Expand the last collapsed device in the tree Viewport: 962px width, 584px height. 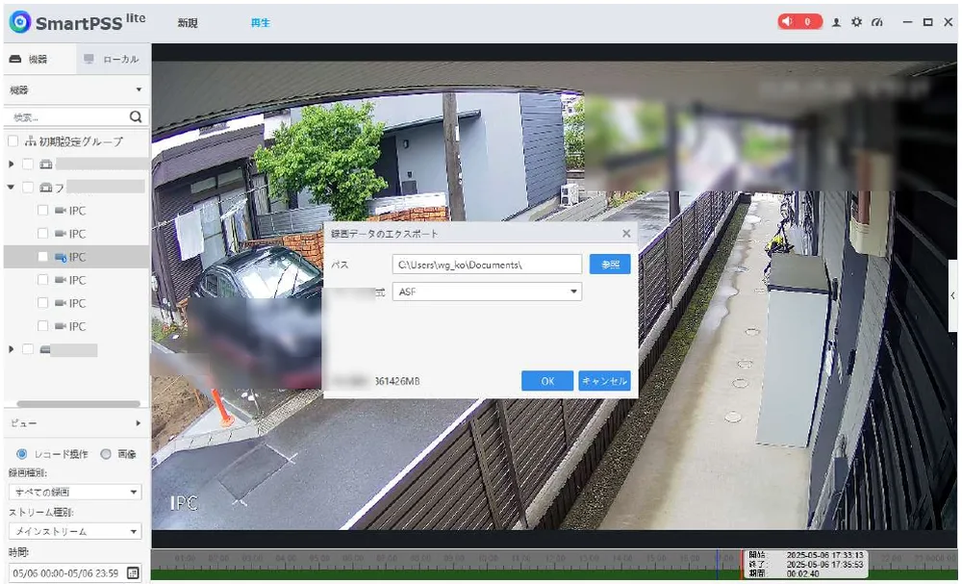tap(11, 349)
